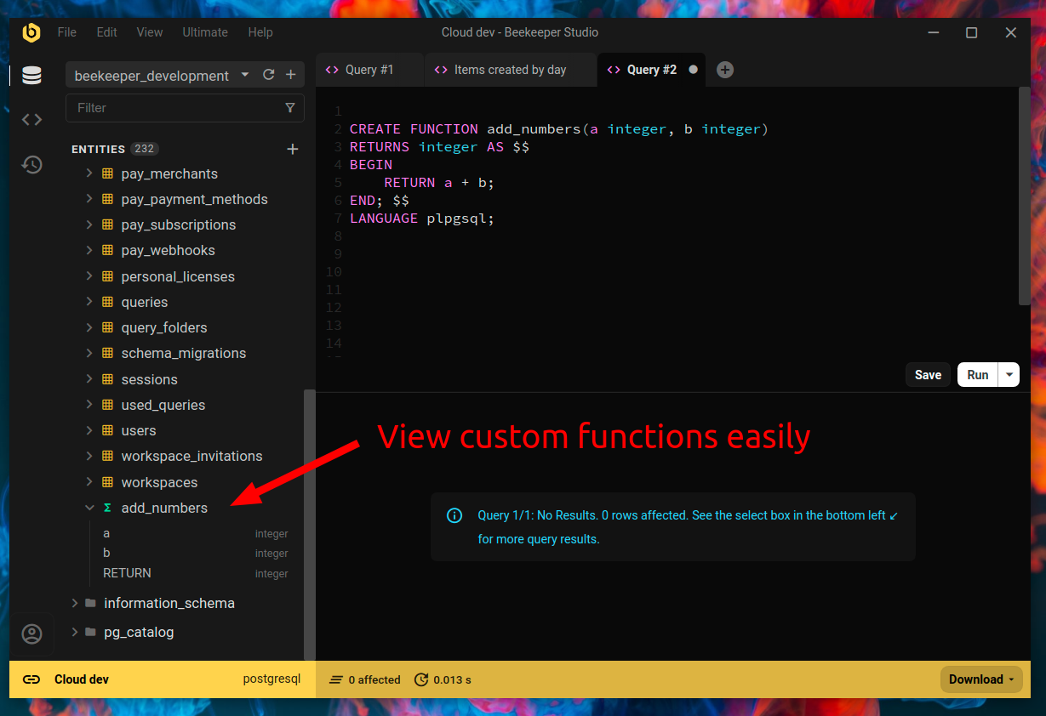Click the sessions table icon

tap(107, 379)
